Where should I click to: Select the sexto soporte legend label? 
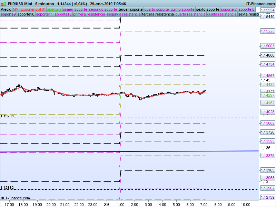(207, 9)
